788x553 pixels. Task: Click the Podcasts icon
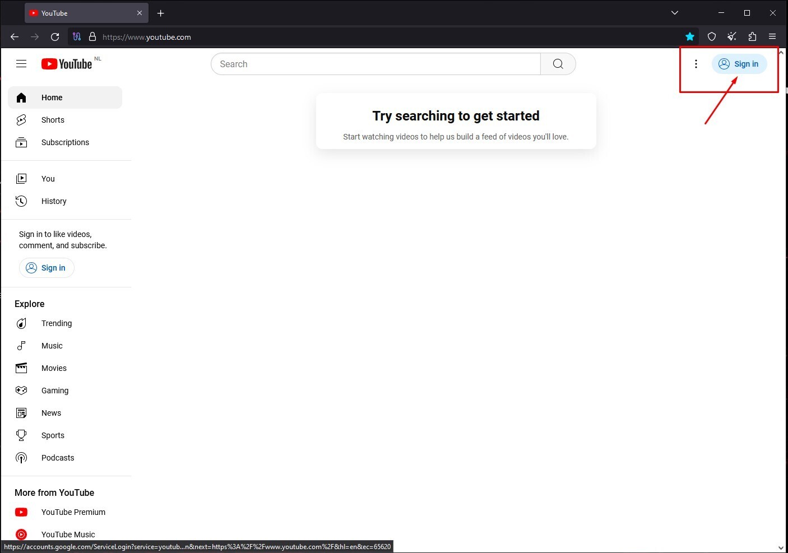(21, 458)
